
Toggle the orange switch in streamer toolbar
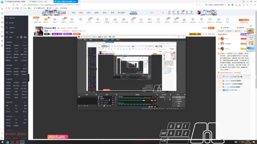46,20
